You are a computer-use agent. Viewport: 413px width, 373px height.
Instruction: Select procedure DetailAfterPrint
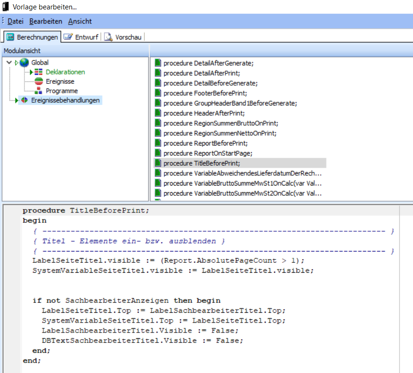click(x=202, y=73)
